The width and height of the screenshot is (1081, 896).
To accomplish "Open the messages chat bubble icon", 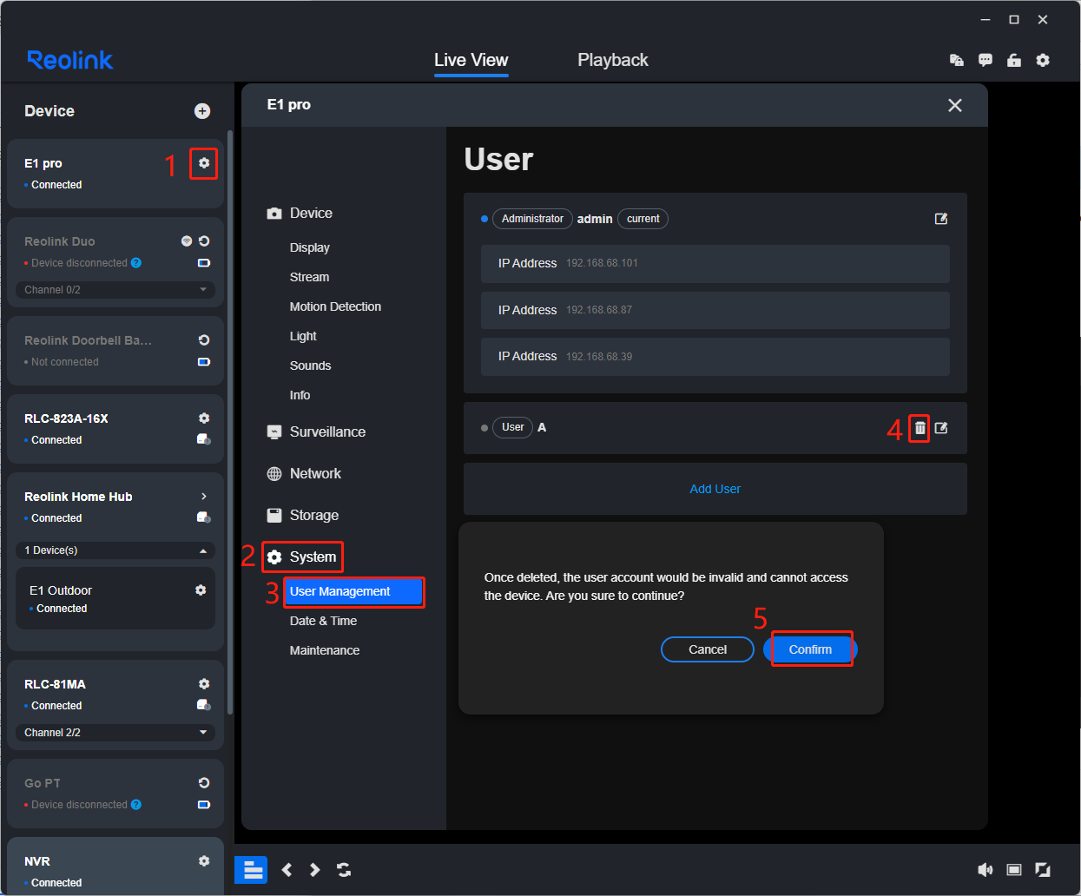I will (985, 60).
